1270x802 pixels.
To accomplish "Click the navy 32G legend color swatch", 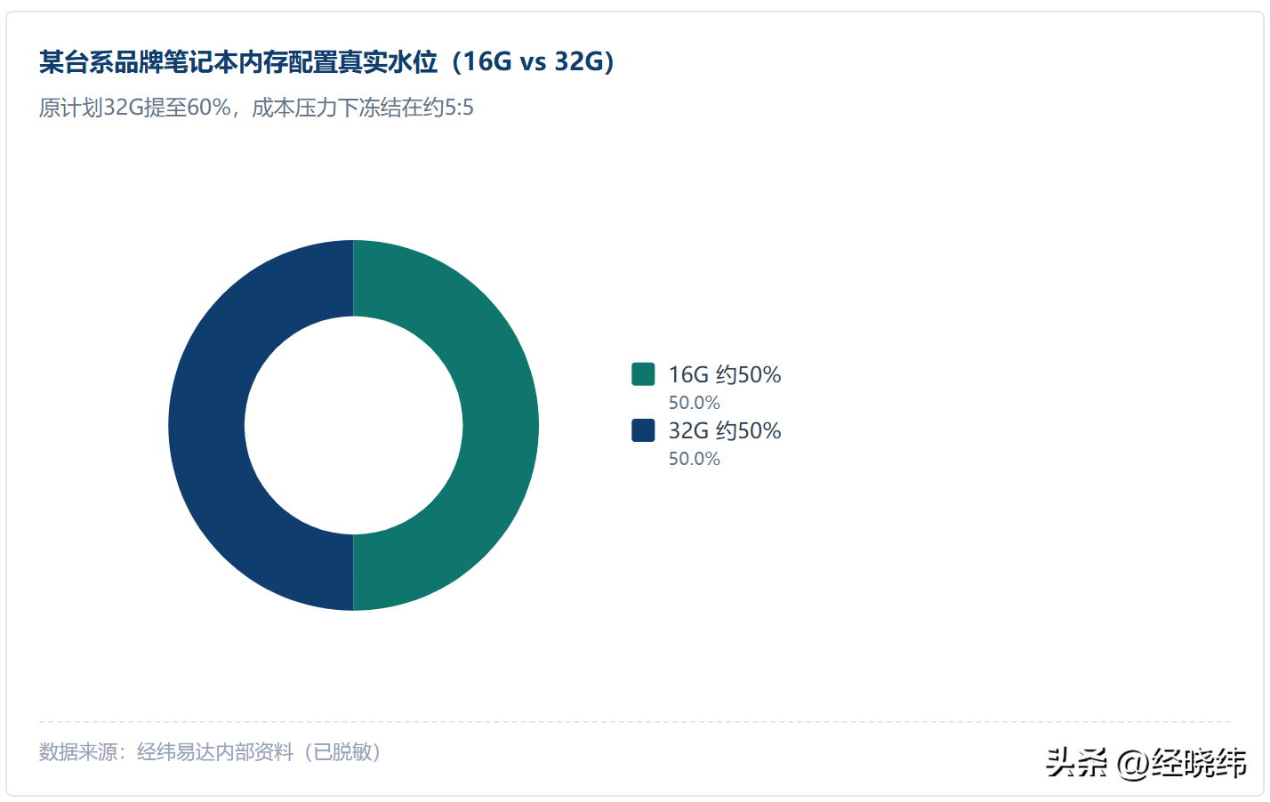I will coord(643,430).
